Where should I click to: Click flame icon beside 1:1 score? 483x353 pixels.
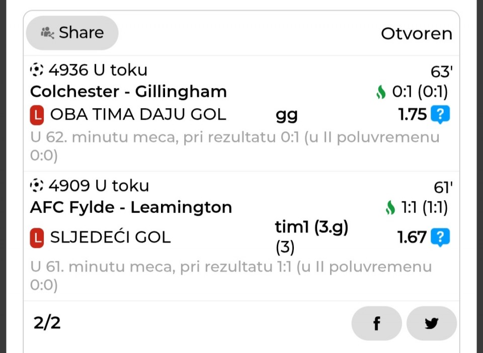(390, 208)
